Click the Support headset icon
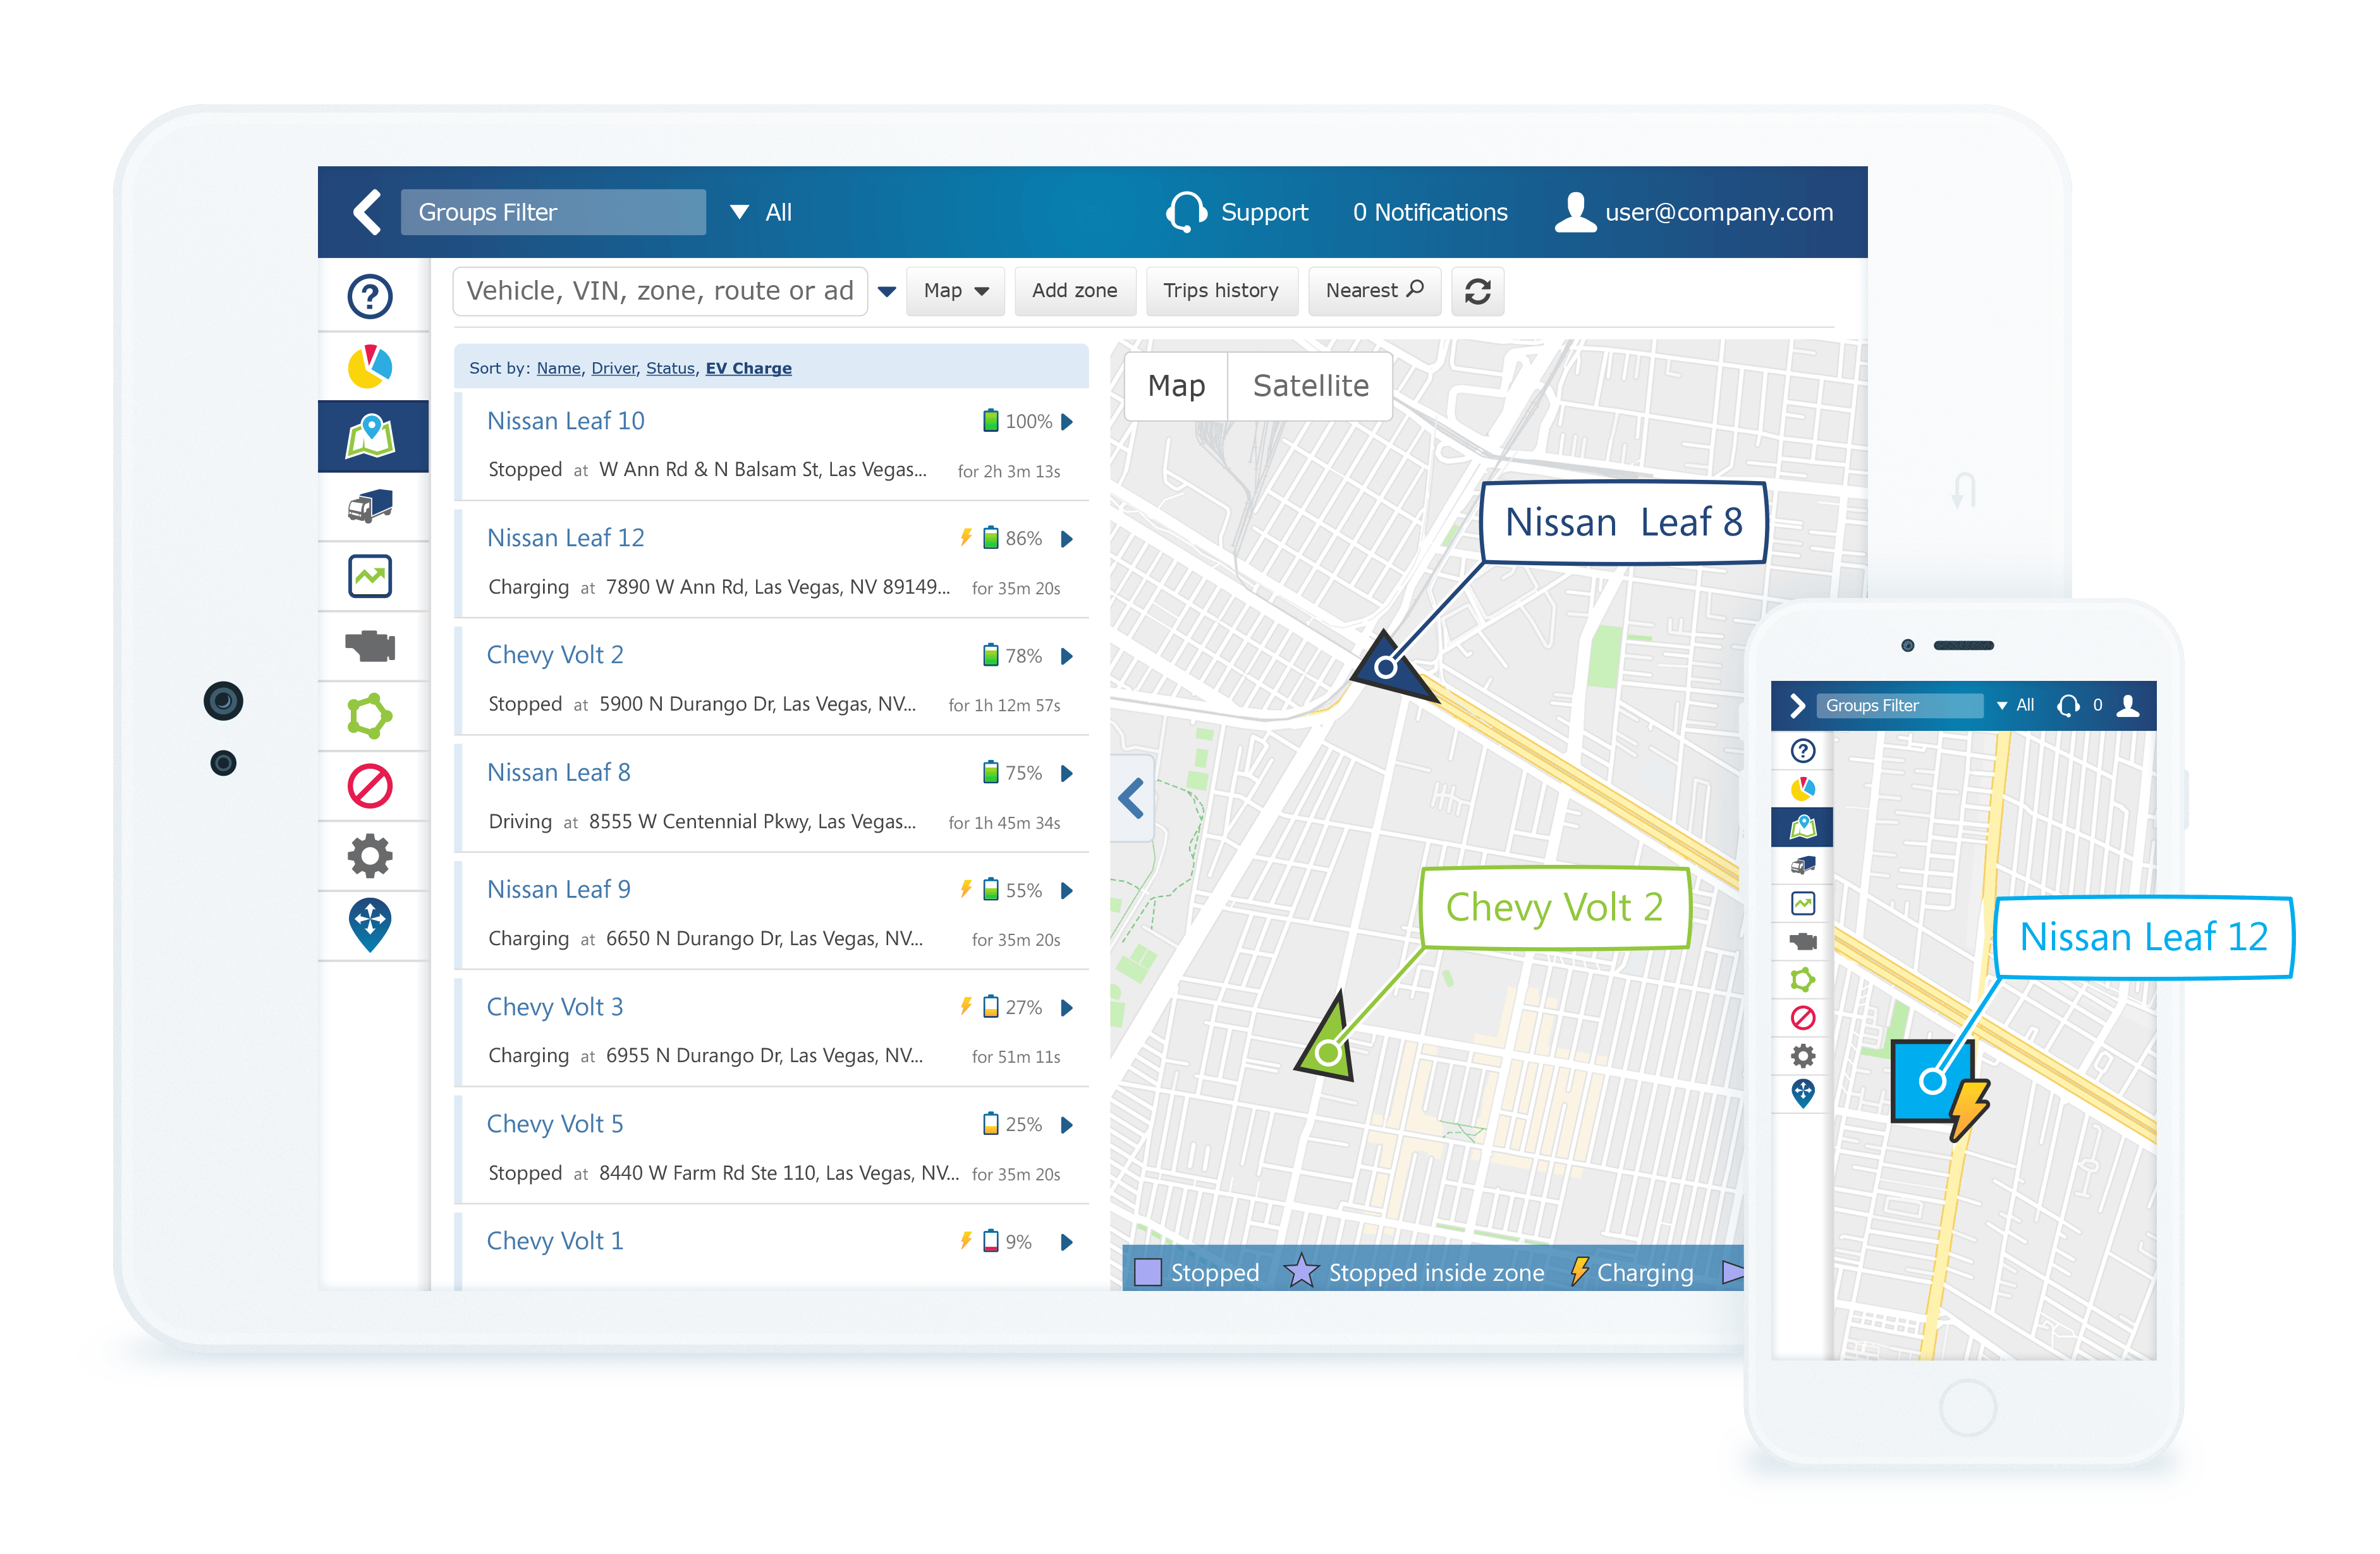The width and height of the screenshot is (2380, 1554). tap(1186, 212)
